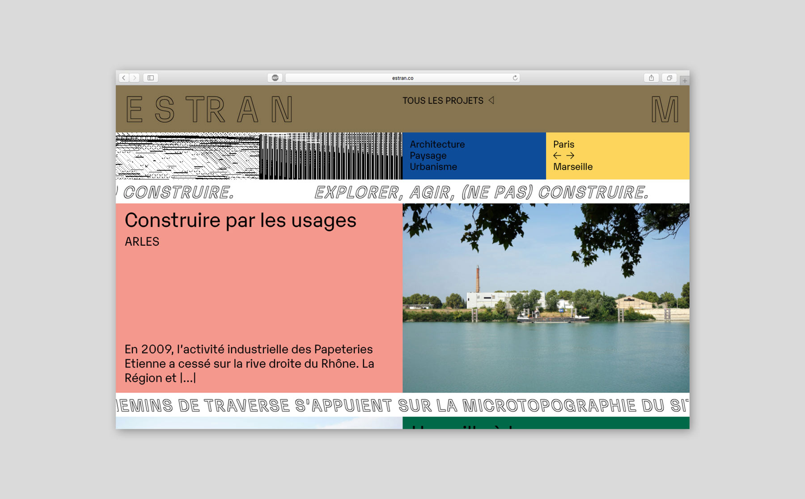The image size is (805, 499).
Task: Select the Paysage category
Action: click(428, 156)
